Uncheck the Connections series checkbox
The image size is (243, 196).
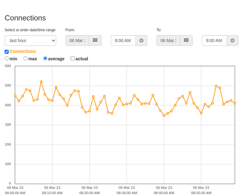click(7, 52)
